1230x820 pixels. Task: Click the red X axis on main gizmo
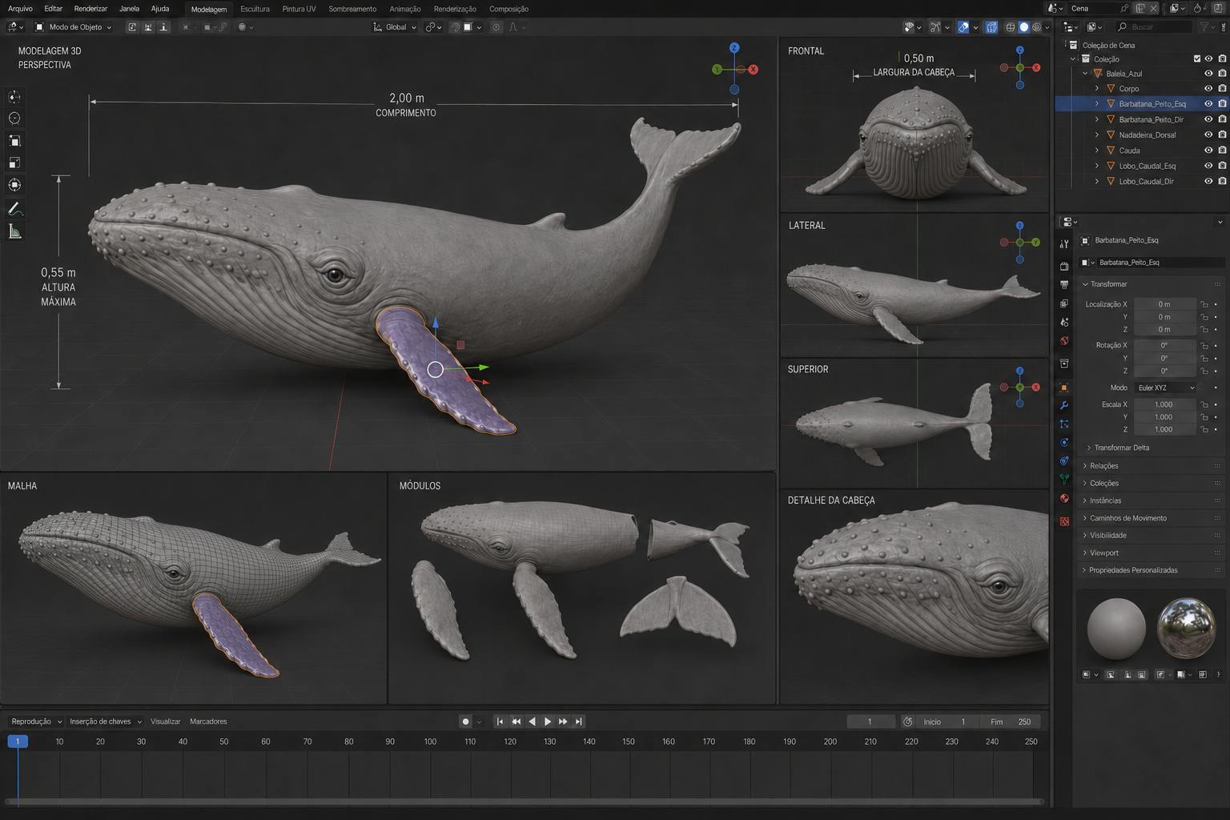point(753,70)
